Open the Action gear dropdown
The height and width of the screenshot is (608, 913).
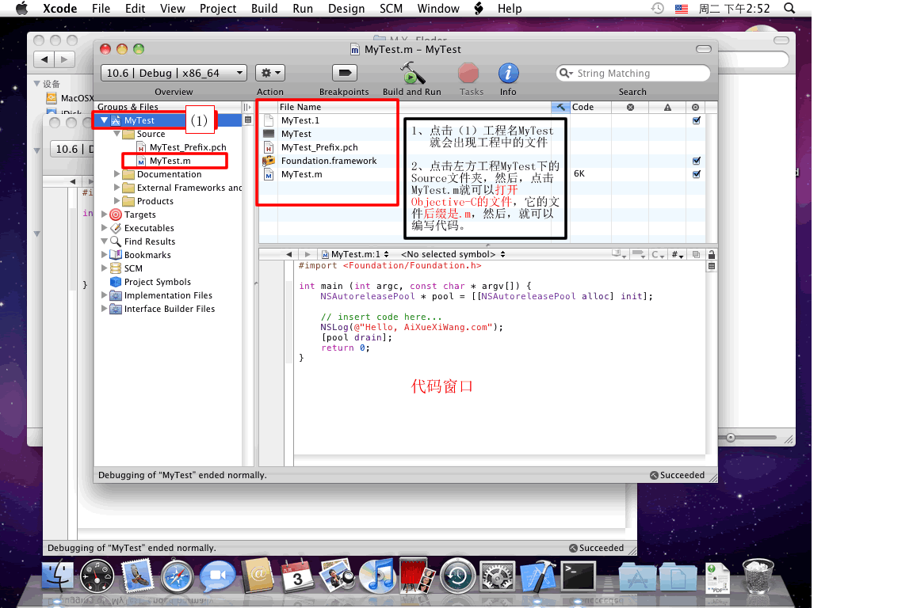pos(270,73)
